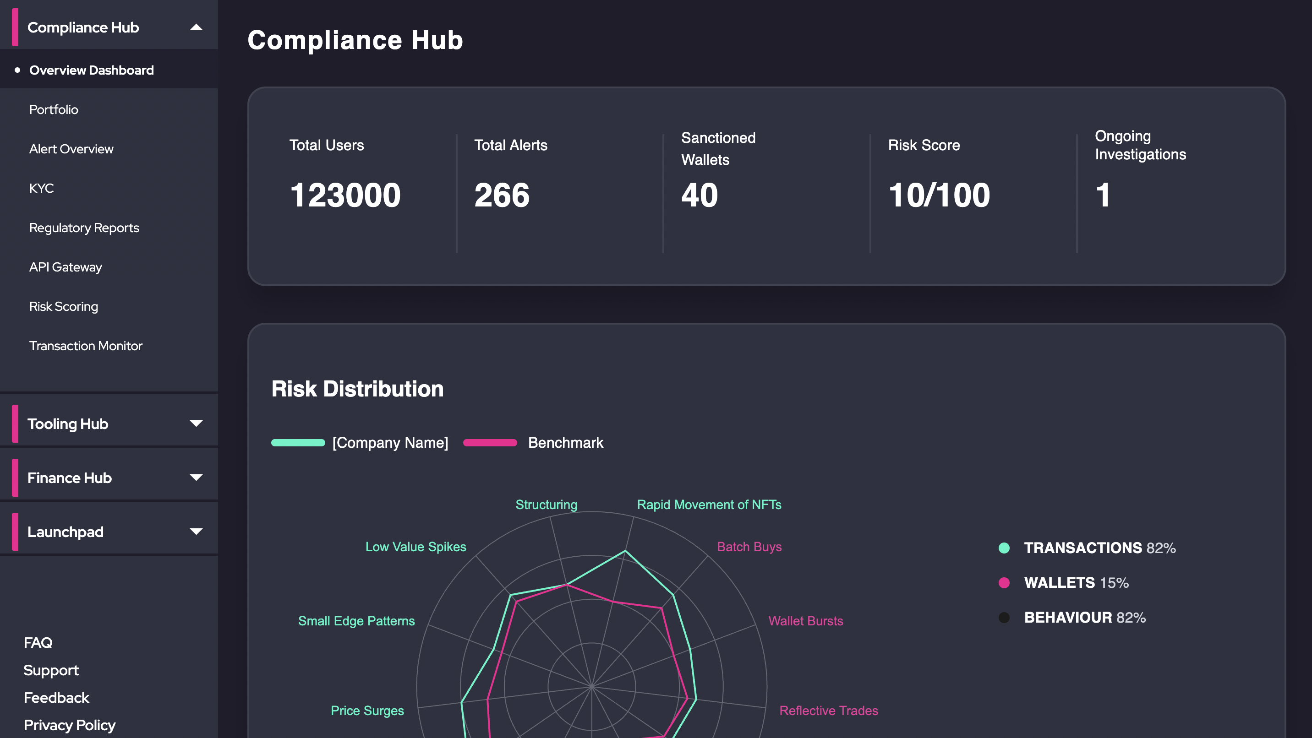Click the Small Edge Patterns label
Screen dimensions: 1312x738
[x=356, y=621]
